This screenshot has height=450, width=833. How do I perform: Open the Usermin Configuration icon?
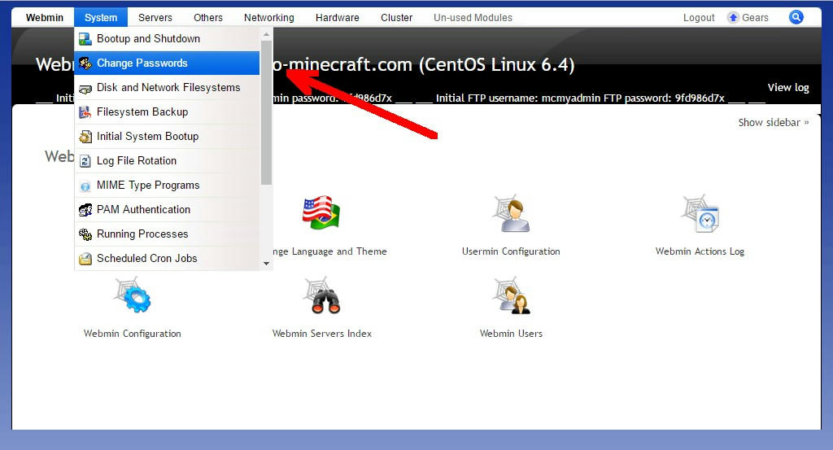(x=511, y=213)
